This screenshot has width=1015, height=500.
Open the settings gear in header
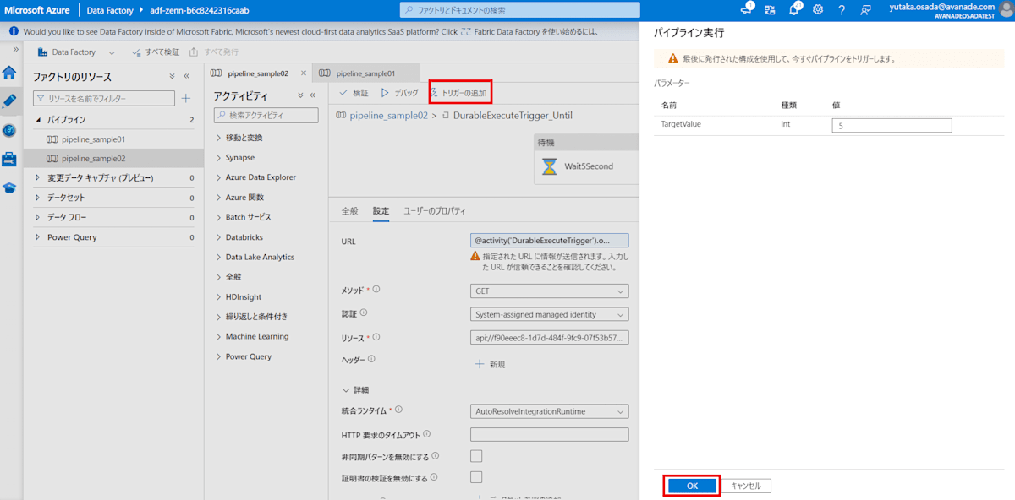click(x=818, y=10)
